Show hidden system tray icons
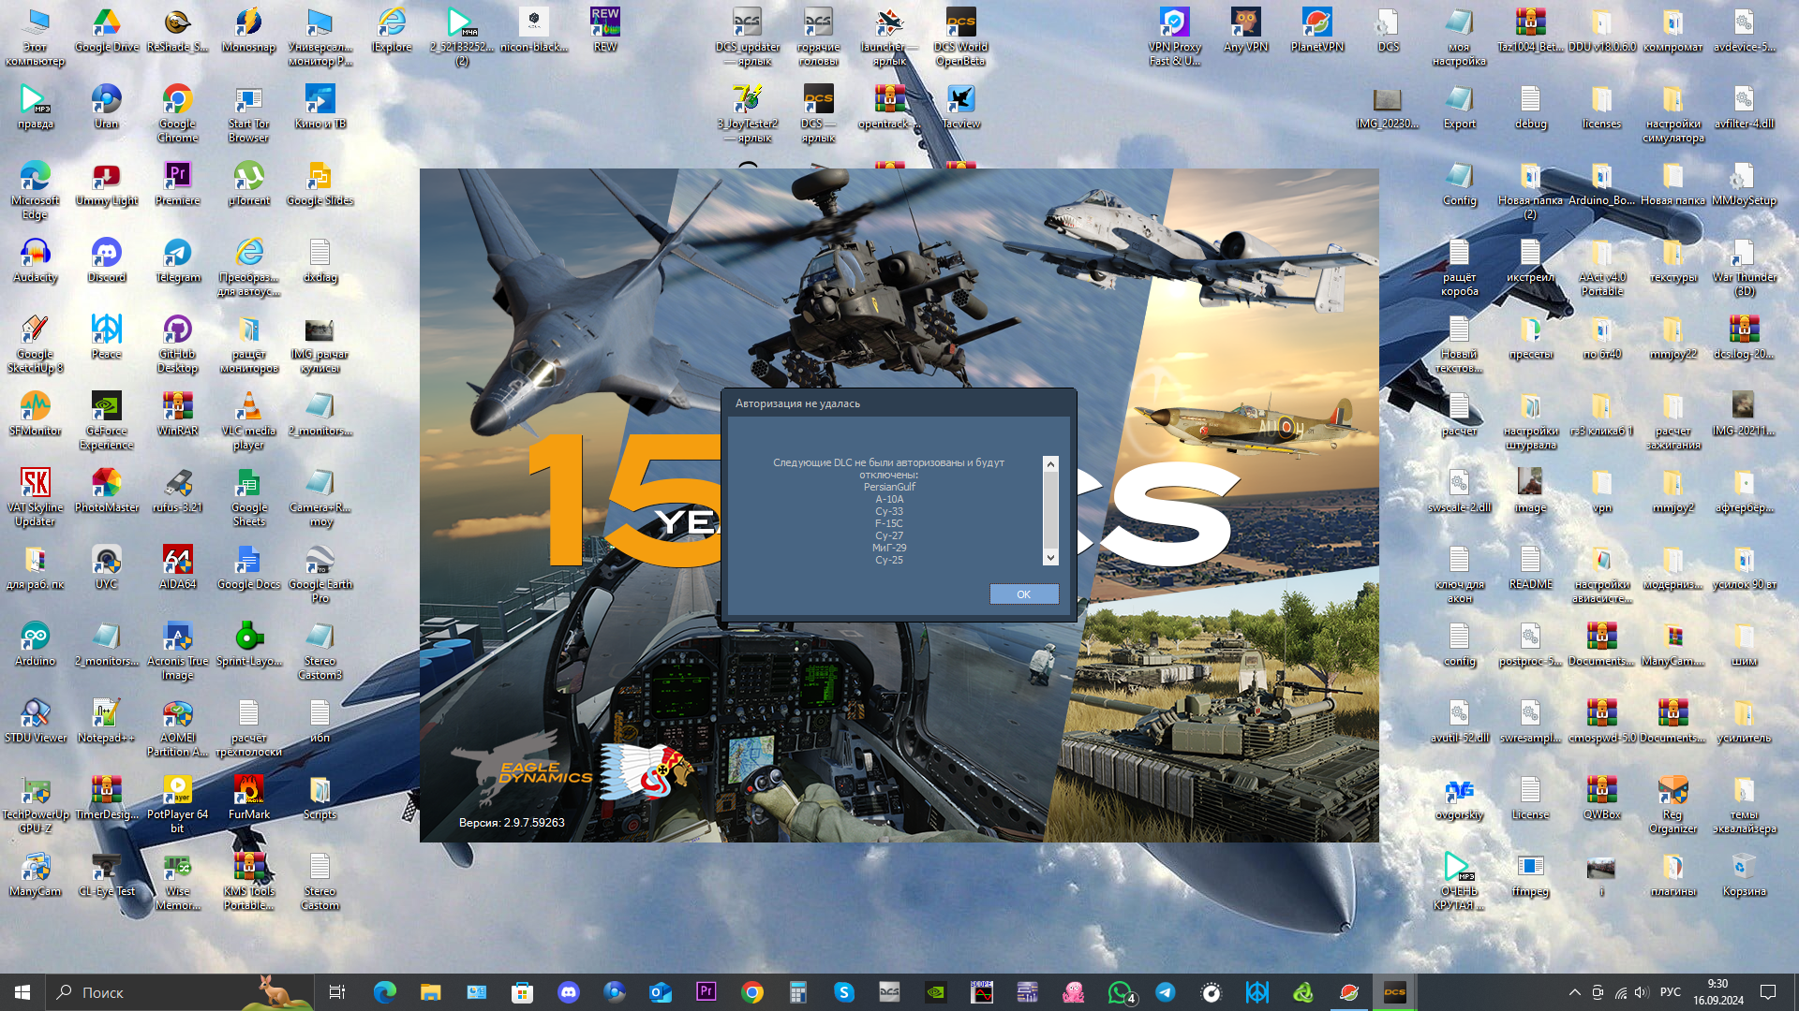 pyautogui.click(x=1574, y=992)
